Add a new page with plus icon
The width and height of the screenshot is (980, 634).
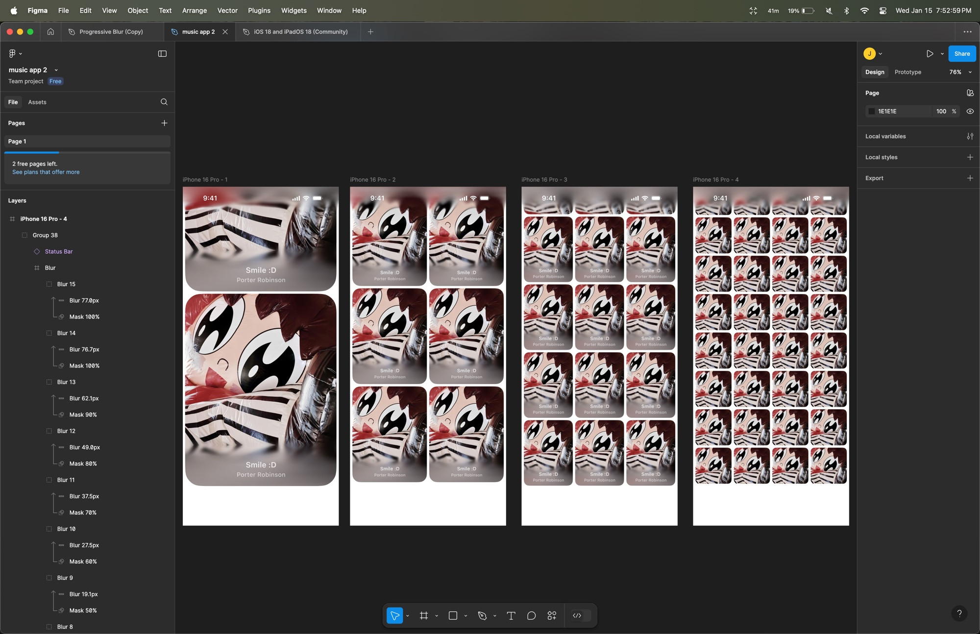click(164, 123)
